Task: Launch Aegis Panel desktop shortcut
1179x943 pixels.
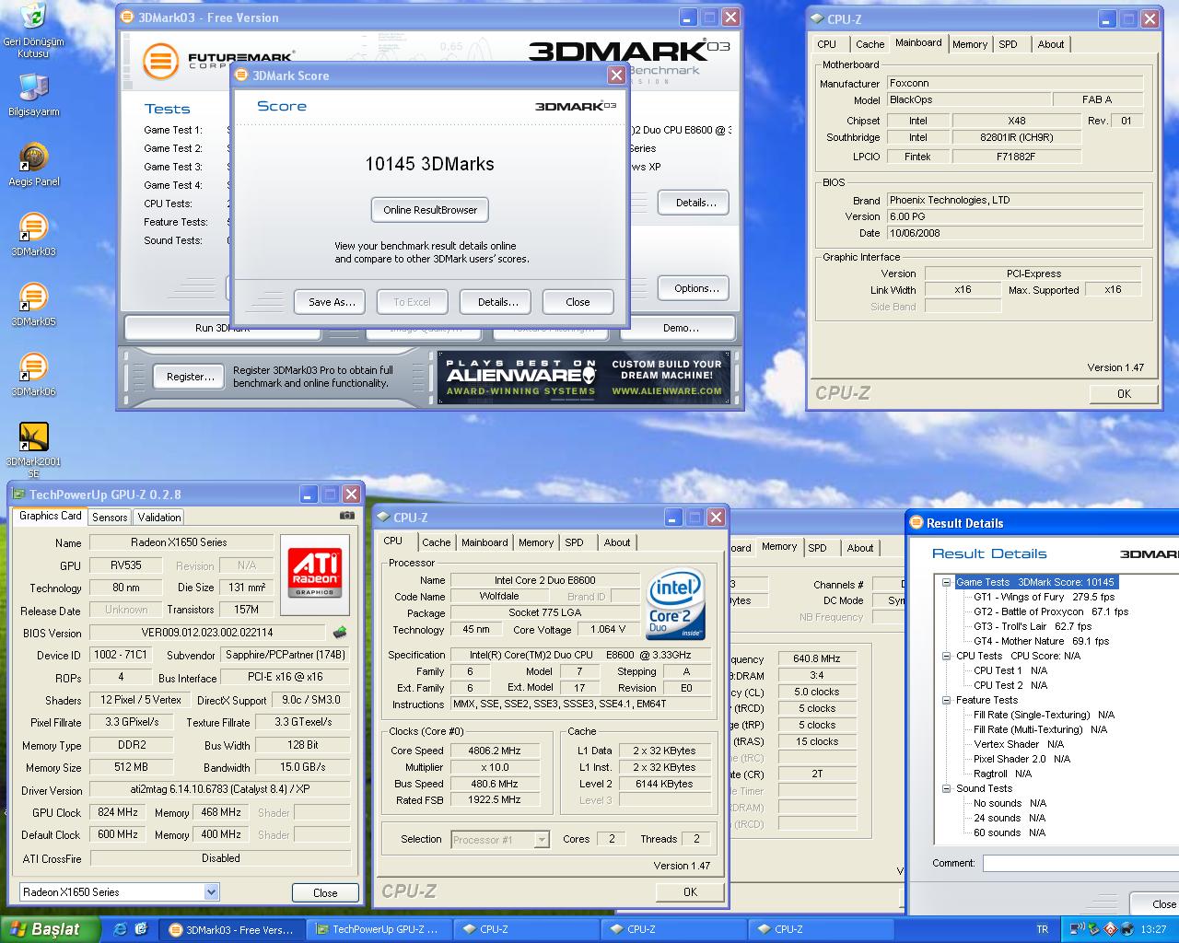Action: [x=33, y=165]
